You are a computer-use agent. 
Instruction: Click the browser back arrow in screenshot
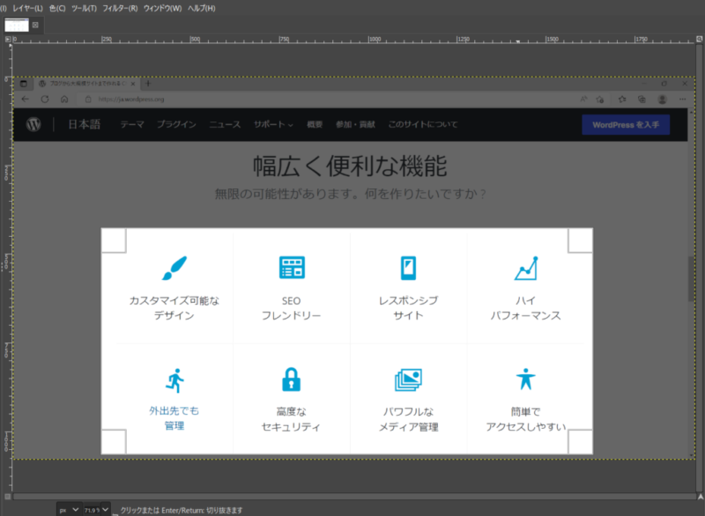point(26,100)
